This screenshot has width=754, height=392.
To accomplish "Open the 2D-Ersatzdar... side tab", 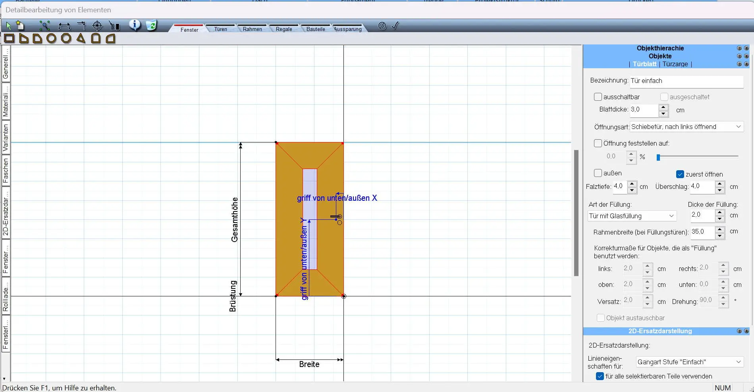I will (x=6, y=212).
